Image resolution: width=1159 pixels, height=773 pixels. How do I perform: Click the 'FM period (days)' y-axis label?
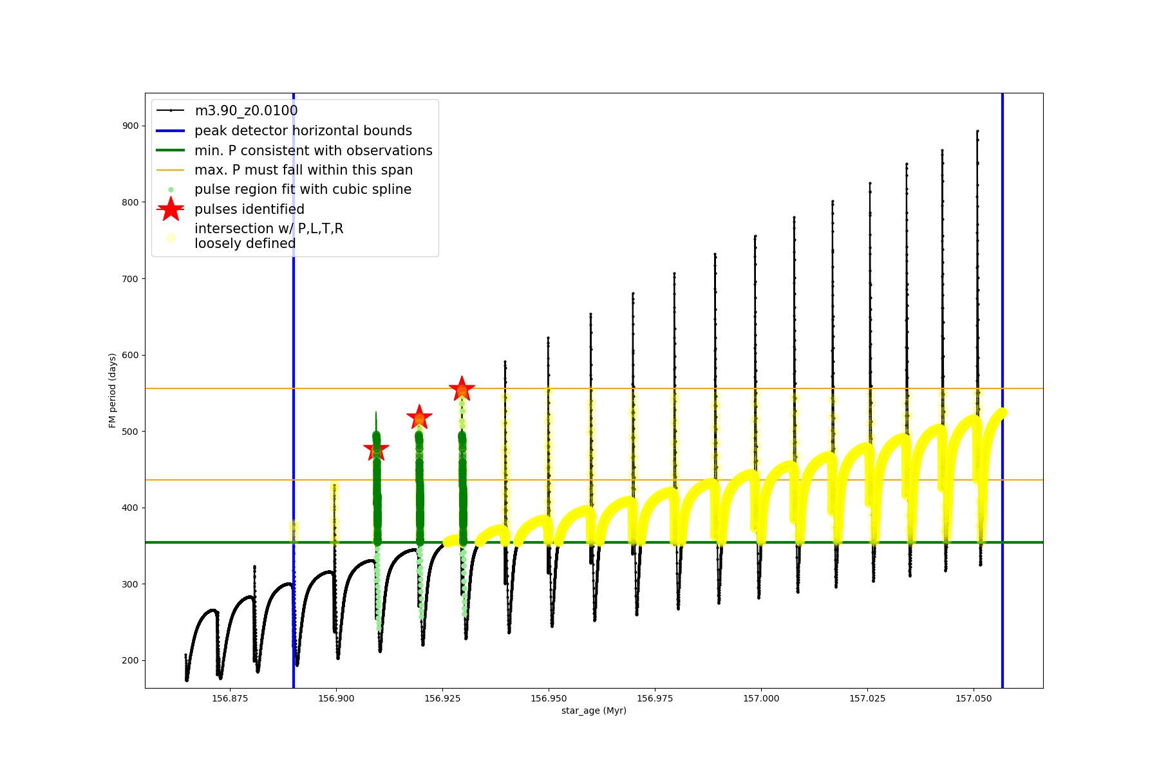click(113, 390)
